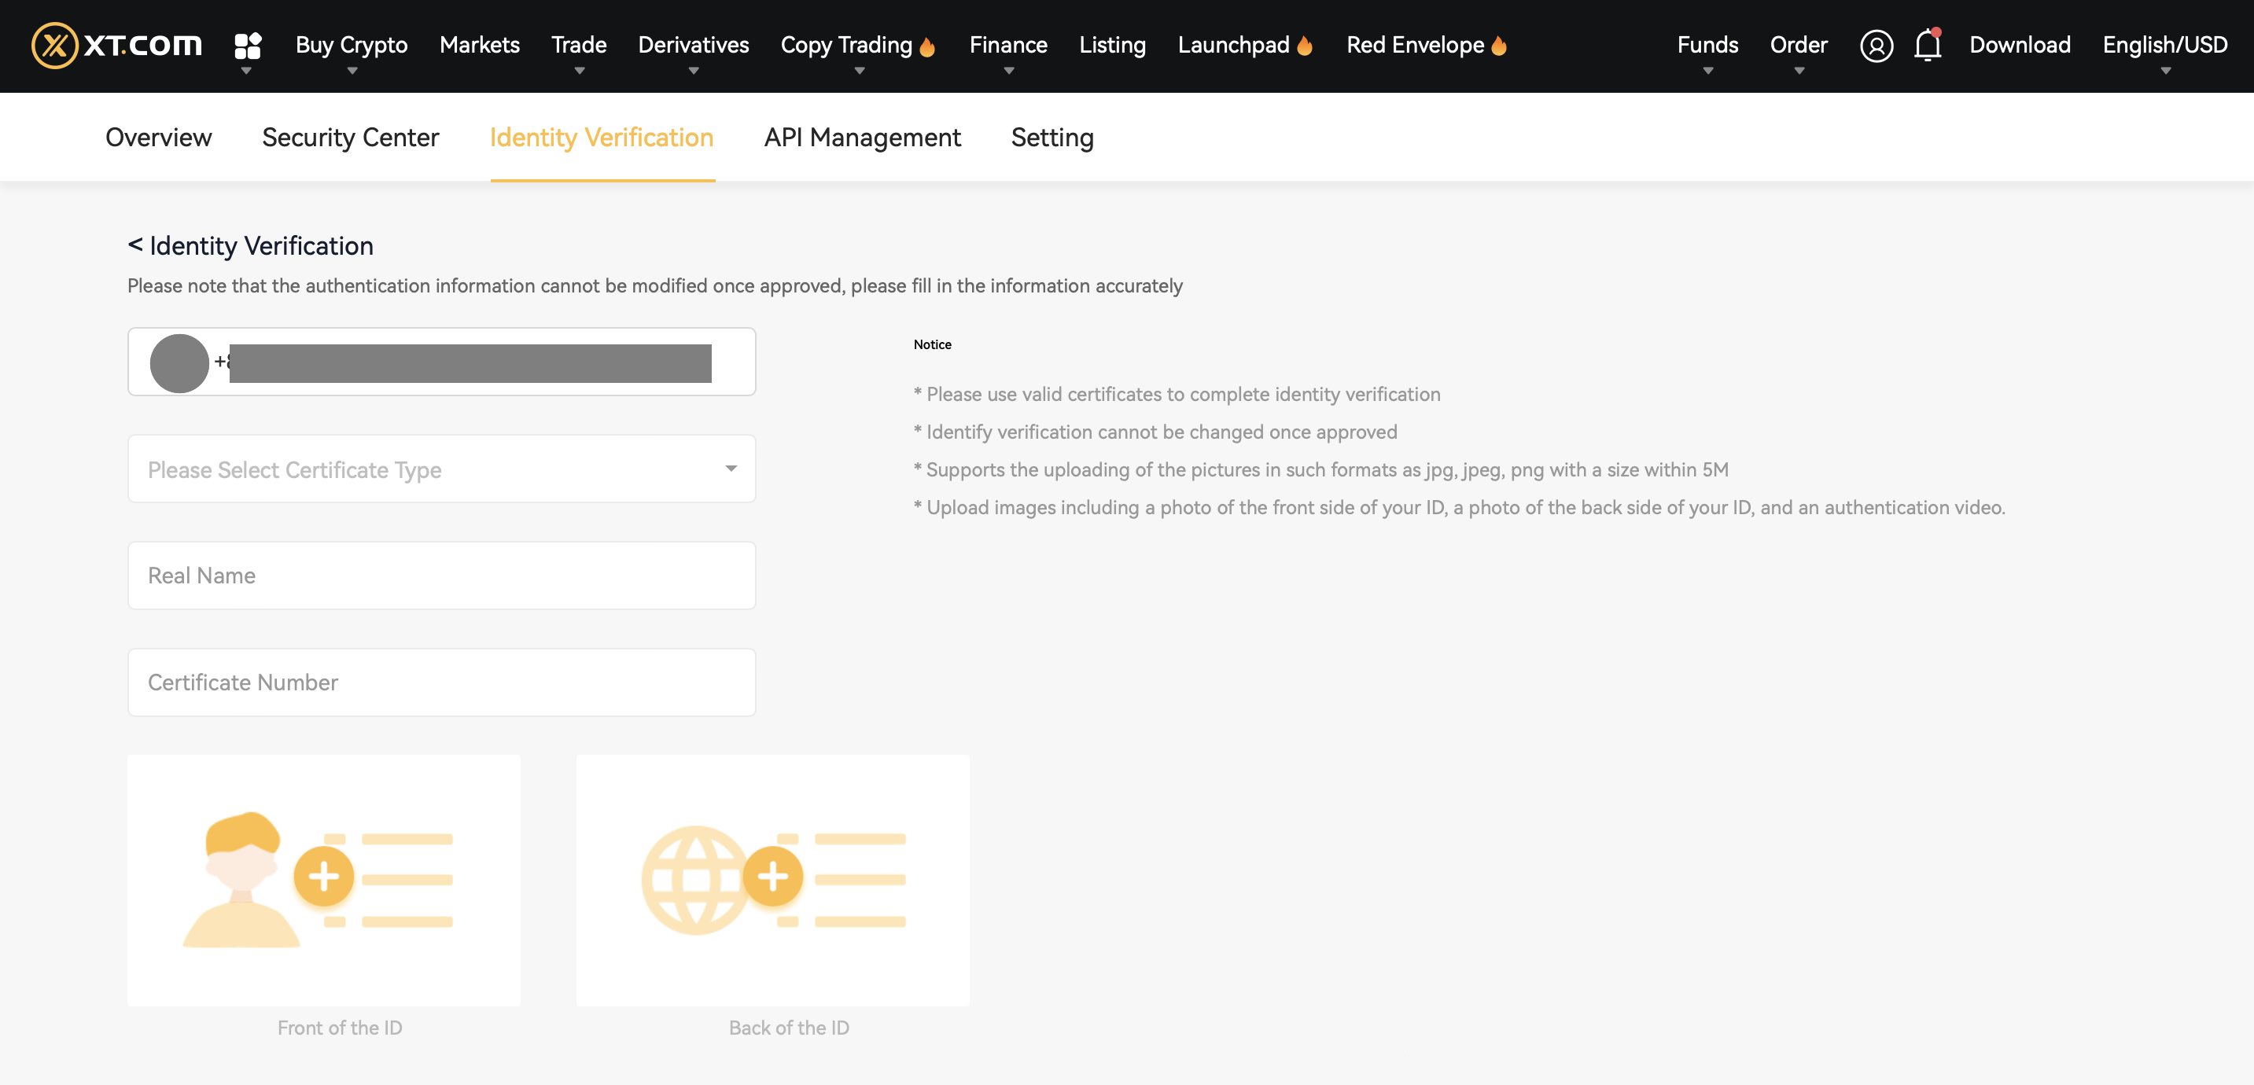Switch to the API Management tab
This screenshot has height=1085, width=2254.
click(x=862, y=138)
